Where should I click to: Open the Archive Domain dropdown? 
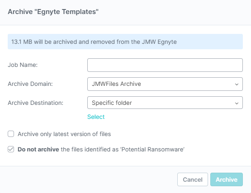165,84
